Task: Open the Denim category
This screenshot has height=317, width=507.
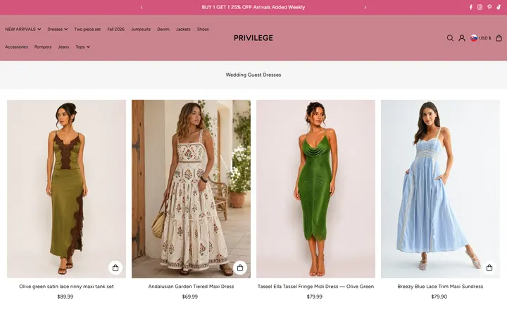Action: [163, 29]
